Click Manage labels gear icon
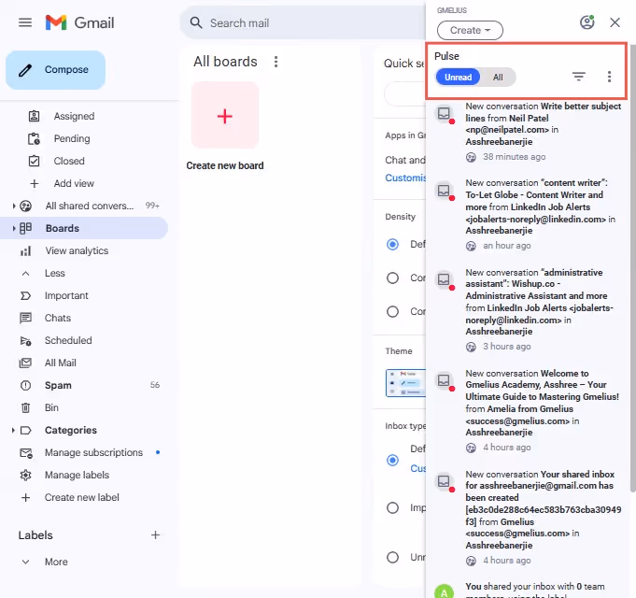The image size is (636, 598). point(25,475)
